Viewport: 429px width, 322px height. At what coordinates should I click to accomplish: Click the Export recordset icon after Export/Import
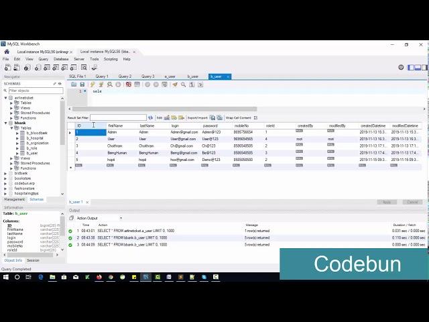(x=212, y=118)
